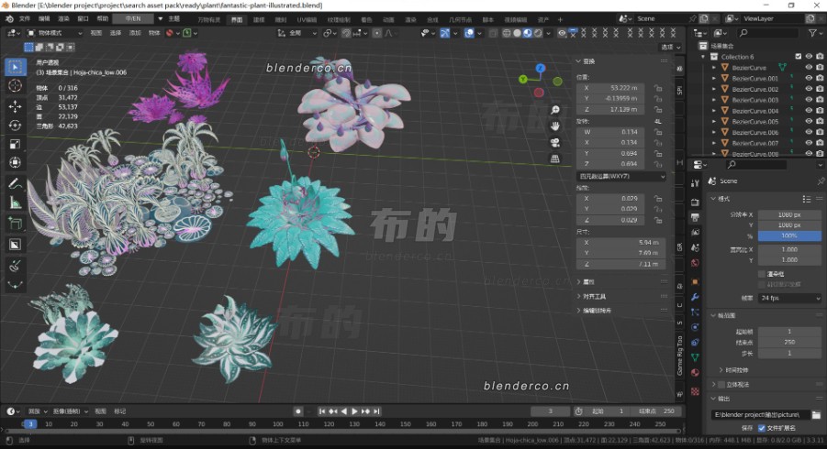Click current frame marker 3 on timeline
Viewport: 827px width, 449px height.
[30, 423]
